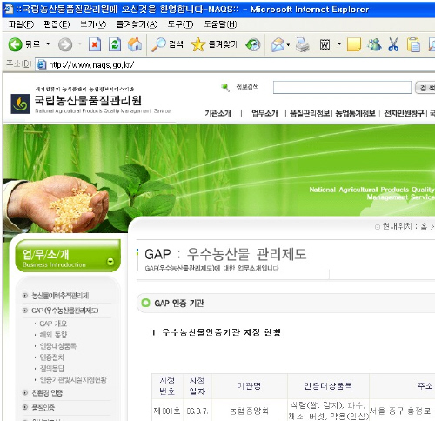Click the page icon in address bar
Viewport: 435px width, 421px height.
point(42,64)
